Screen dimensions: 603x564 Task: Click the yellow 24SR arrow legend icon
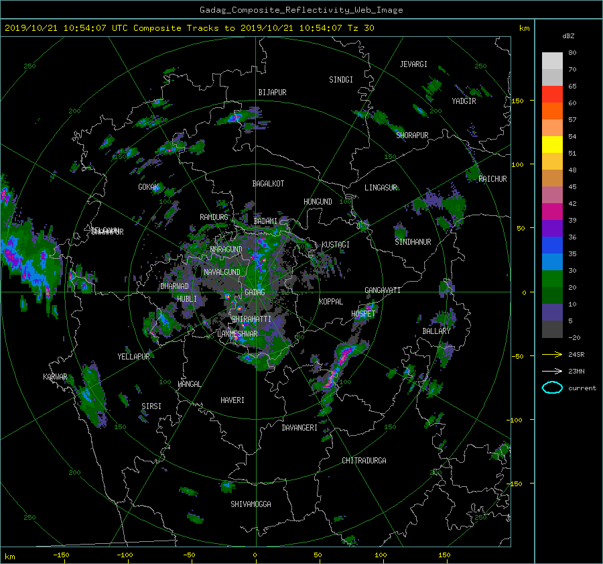[x=552, y=354]
